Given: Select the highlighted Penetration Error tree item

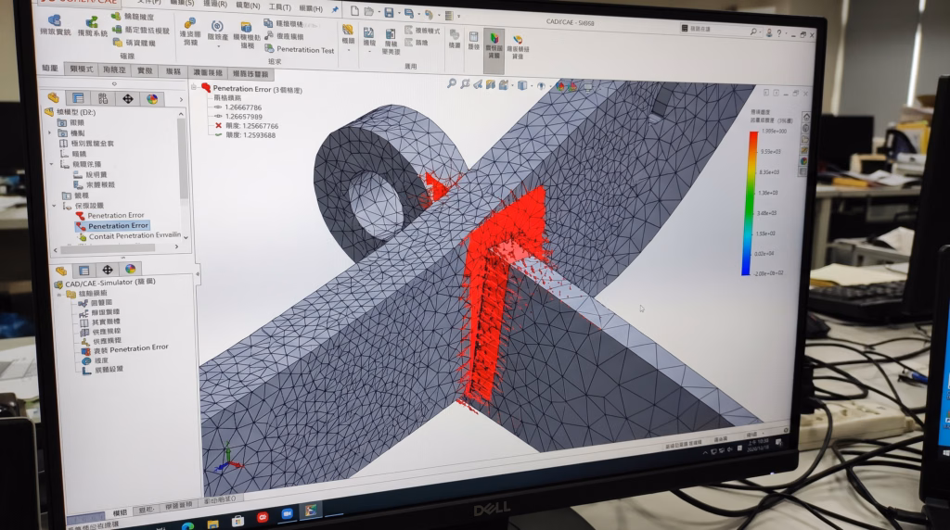Looking at the screenshot, I should (x=113, y=226).
